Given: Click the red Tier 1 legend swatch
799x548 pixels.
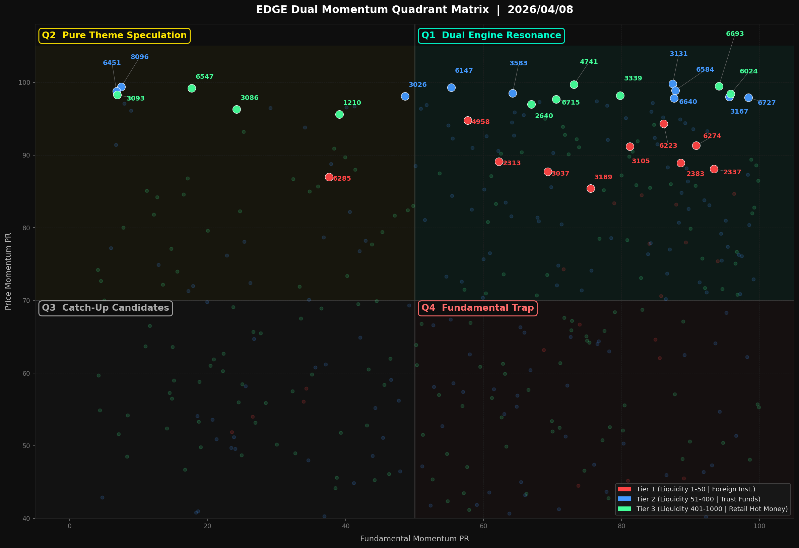Looking at the screenshot, I should [x=624, y=489].
